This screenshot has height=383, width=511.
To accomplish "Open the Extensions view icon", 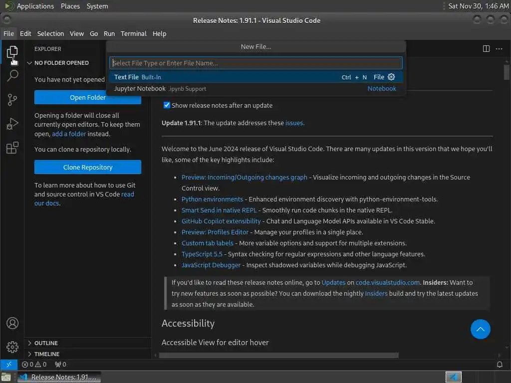I will [12, 148].
